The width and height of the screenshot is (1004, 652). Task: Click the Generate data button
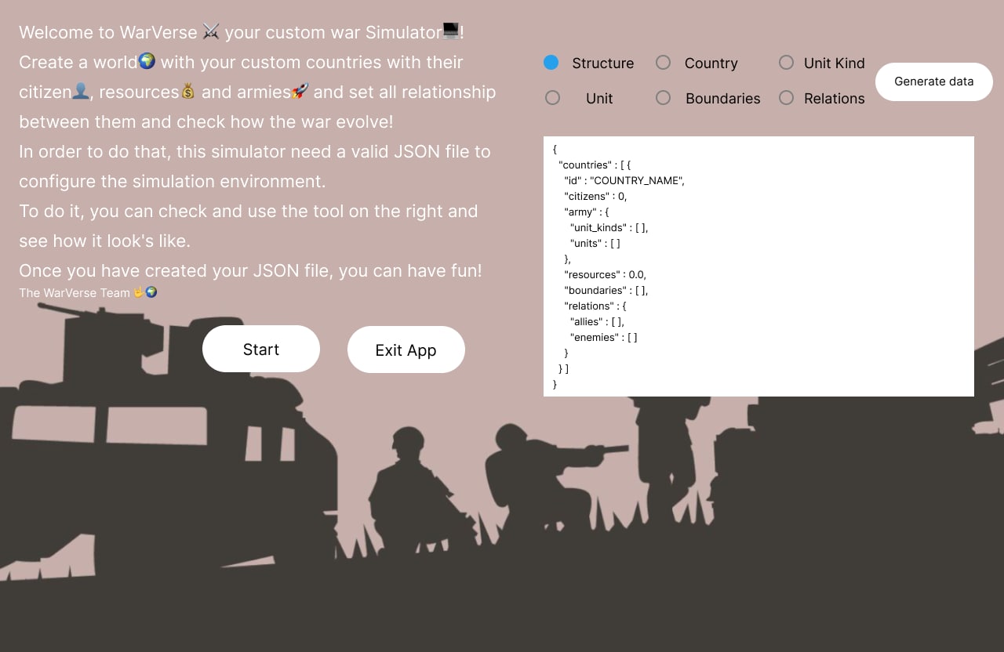pos(934,81)
